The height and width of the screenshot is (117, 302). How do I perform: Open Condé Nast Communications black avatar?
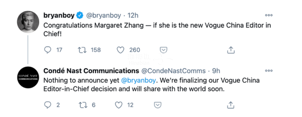(x=28, y=77)
